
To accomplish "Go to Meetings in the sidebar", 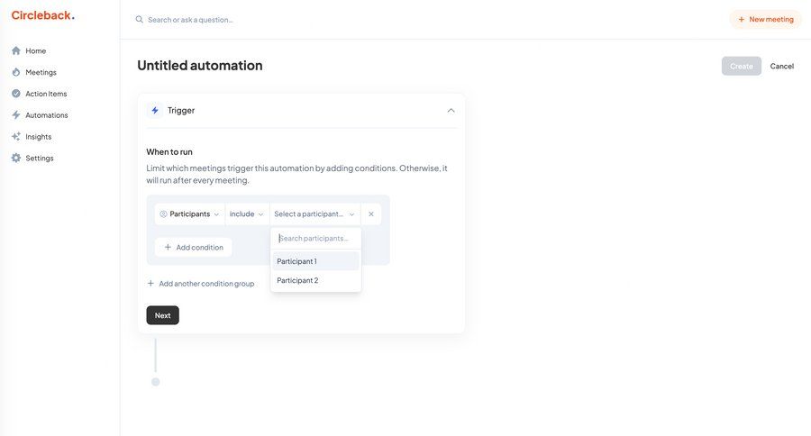I will tap(41, 72).
